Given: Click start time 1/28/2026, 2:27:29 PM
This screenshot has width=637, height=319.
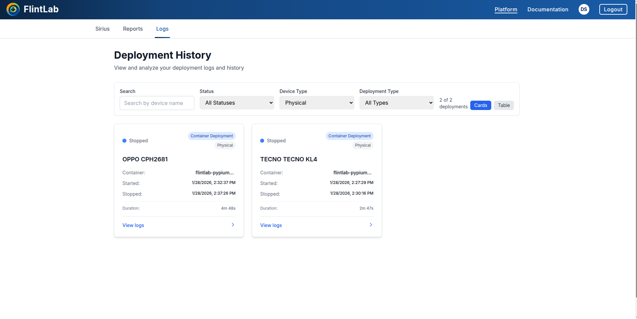Looking at the screenshot, I should click(x=352, y=183).
